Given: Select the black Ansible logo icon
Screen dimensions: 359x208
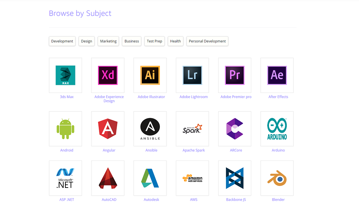Looking at the screenshot, I should pos(150,129).
